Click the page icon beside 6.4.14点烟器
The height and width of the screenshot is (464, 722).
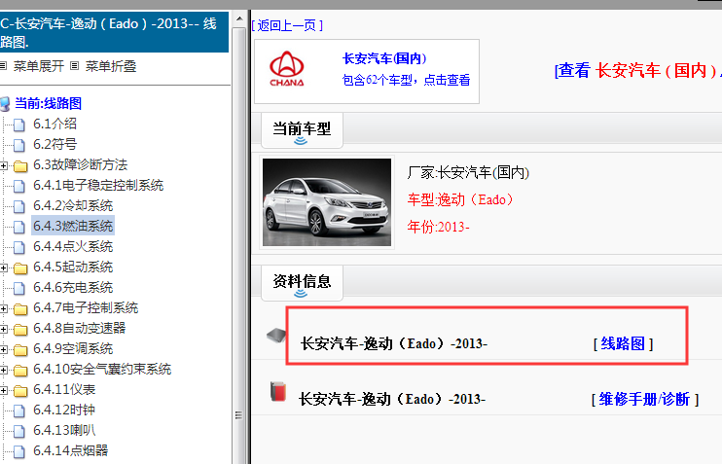coord(18,451)
